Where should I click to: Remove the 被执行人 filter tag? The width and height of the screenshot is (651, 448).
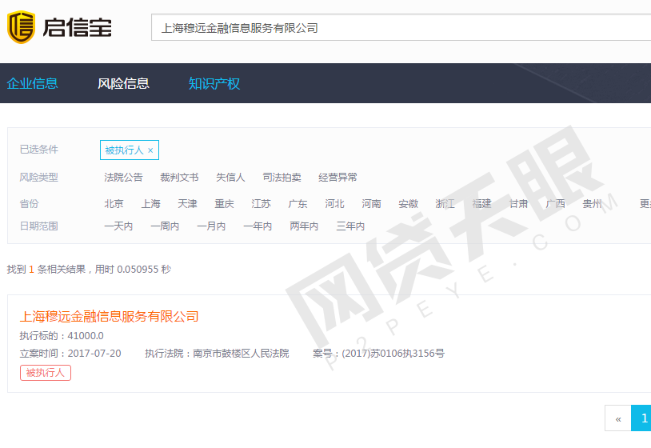coord(150,150)
